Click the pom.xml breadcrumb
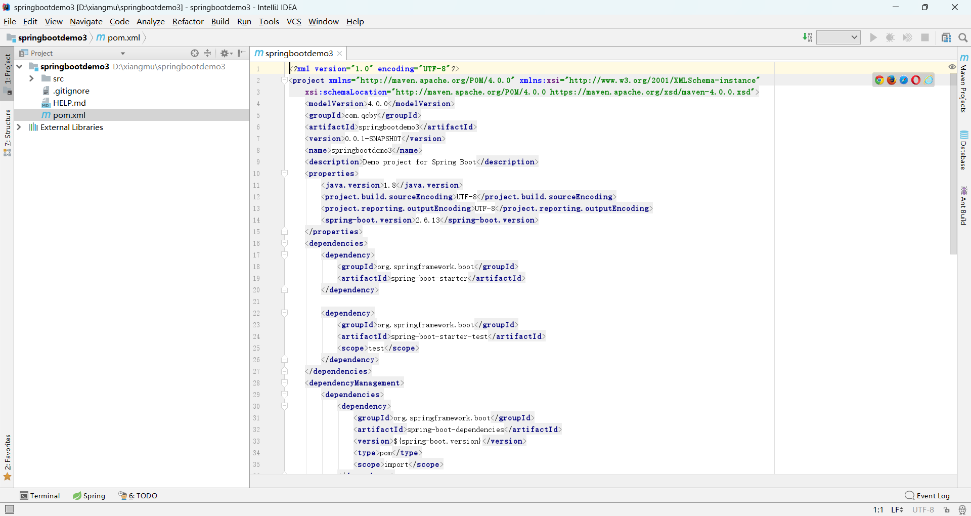Screen dimensions: 971x516 119,37
